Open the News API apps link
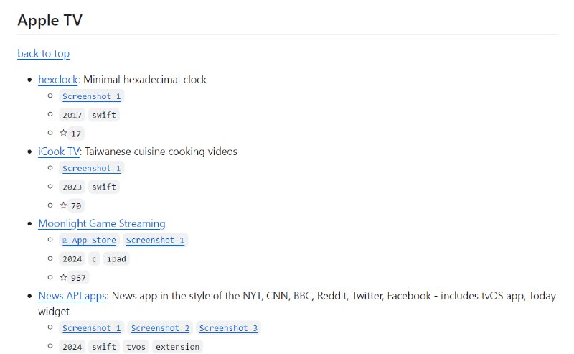574x354 pixels. click(72, 296)
